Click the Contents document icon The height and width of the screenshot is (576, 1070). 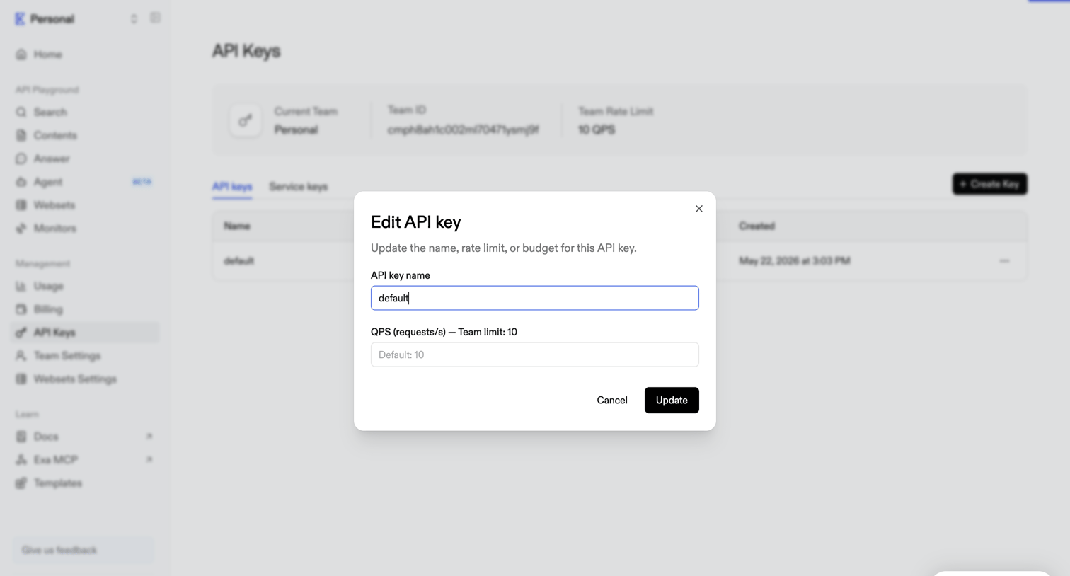coord(21,135)
